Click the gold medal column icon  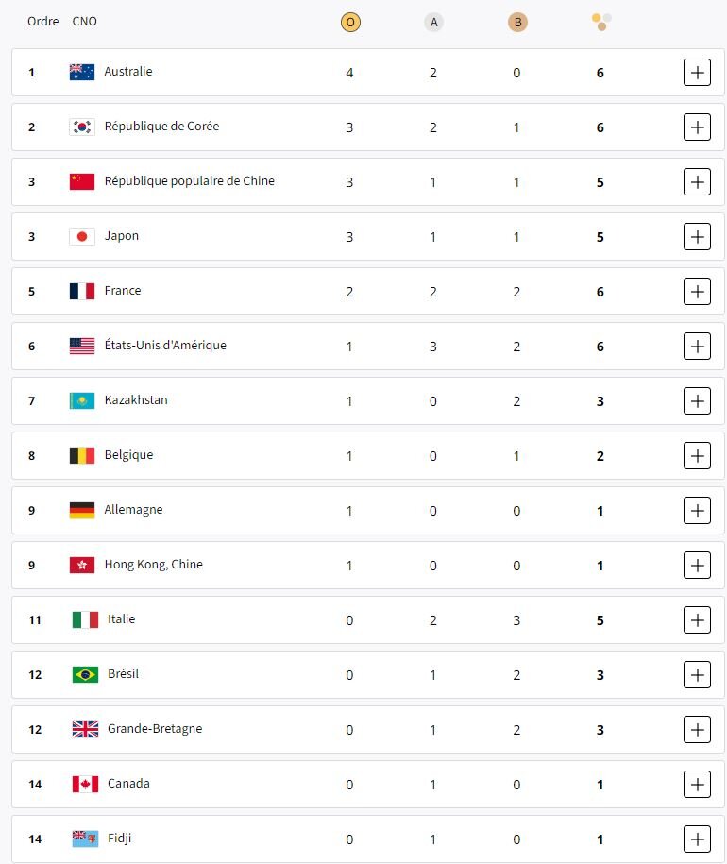pos(350,22)
